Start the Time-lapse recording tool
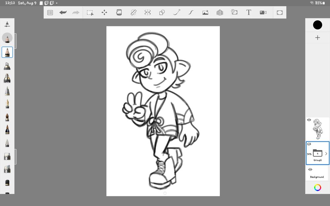Viewport: 330px width, 206px height. click(234, 12)
